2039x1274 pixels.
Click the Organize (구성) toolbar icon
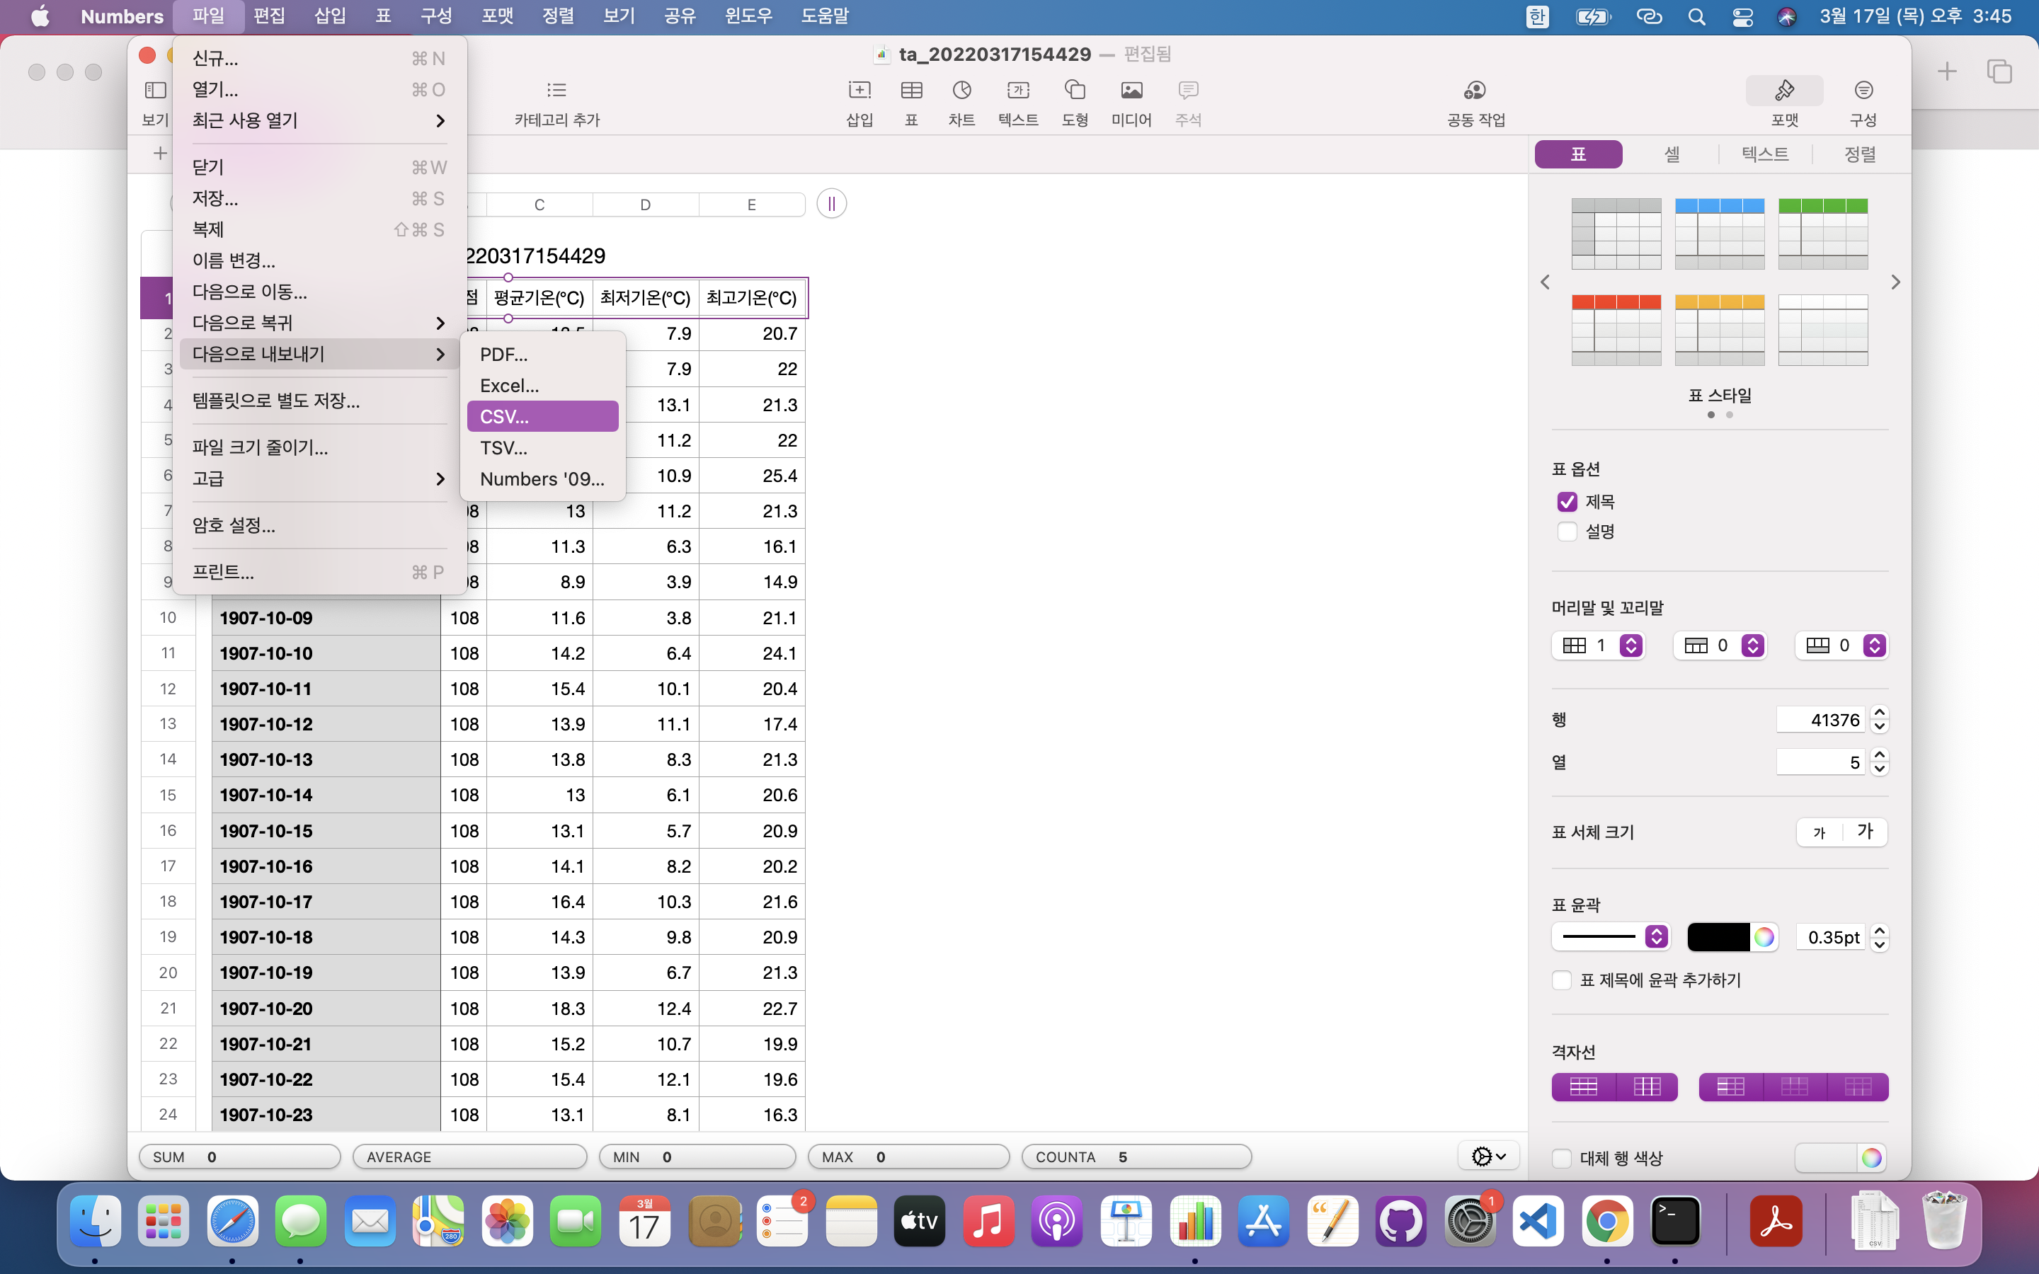[1863, 91]
